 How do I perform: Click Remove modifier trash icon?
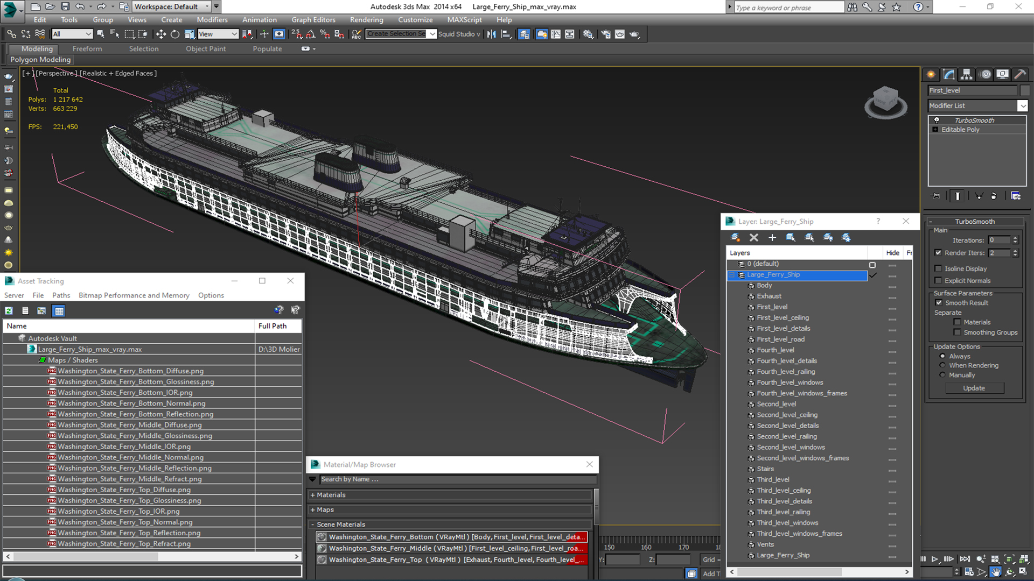coord(994,196)
